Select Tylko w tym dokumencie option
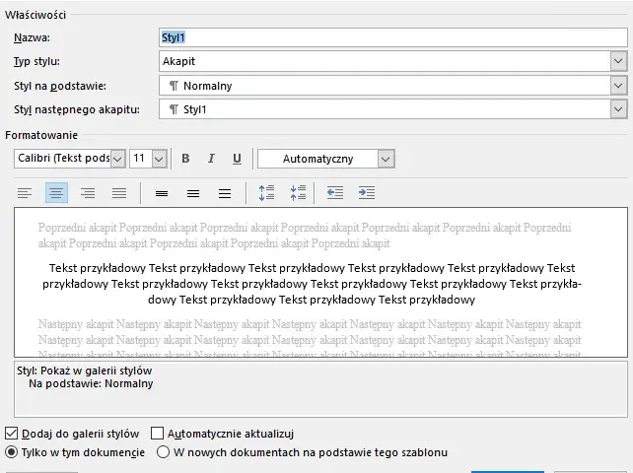This screenshot has height=473, width=633. 11,452
